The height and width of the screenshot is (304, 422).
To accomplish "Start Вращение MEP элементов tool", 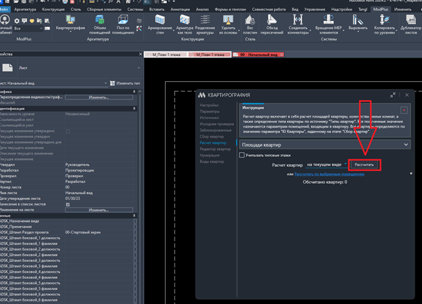I will coord(329,25).
